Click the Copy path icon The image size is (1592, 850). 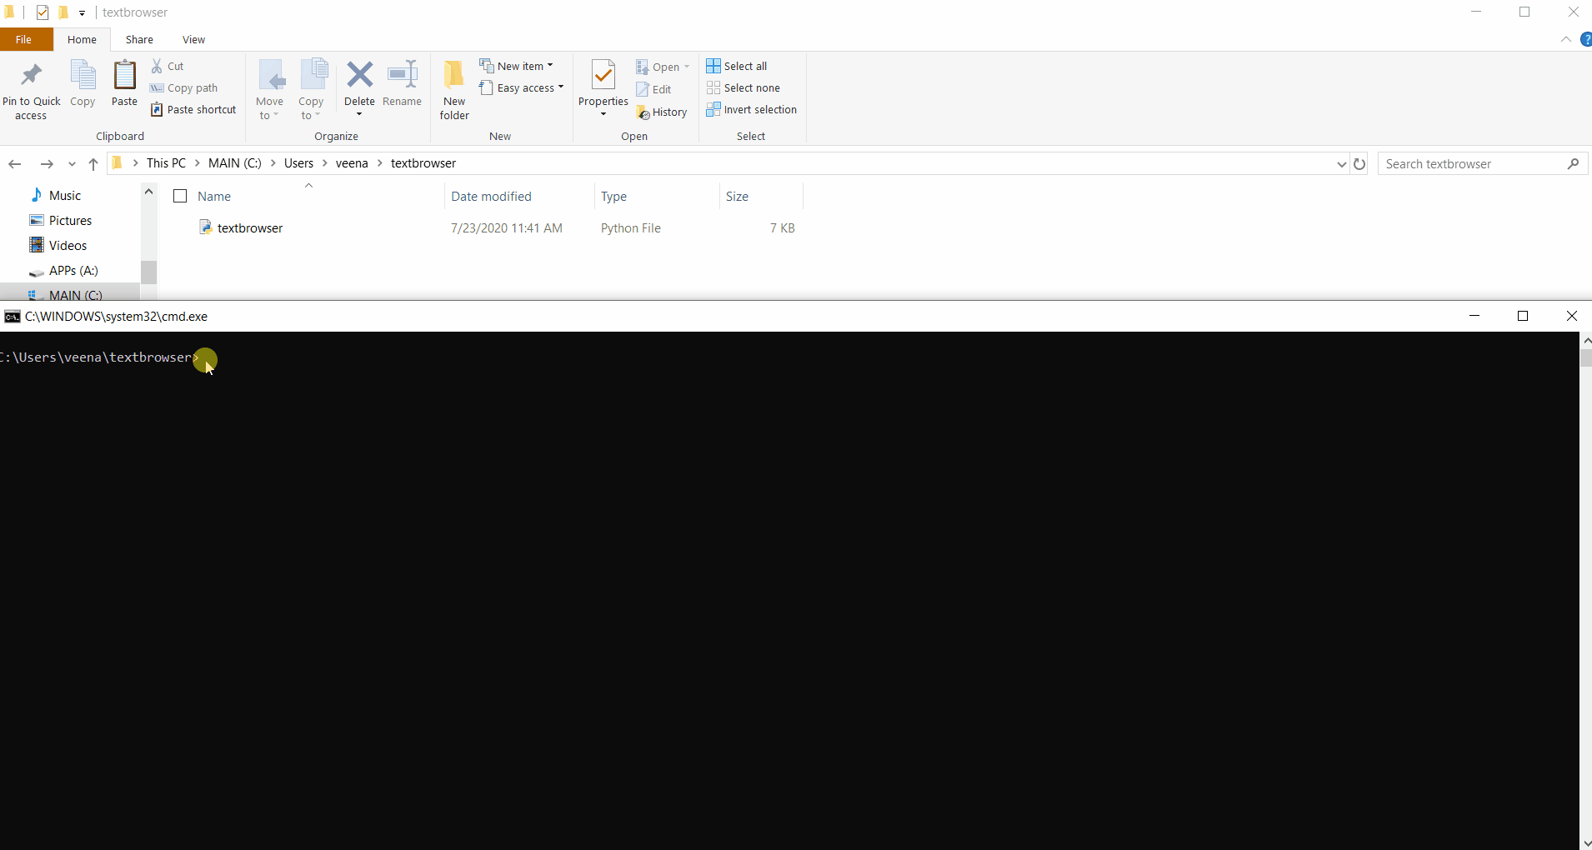(x=184, y=87)
